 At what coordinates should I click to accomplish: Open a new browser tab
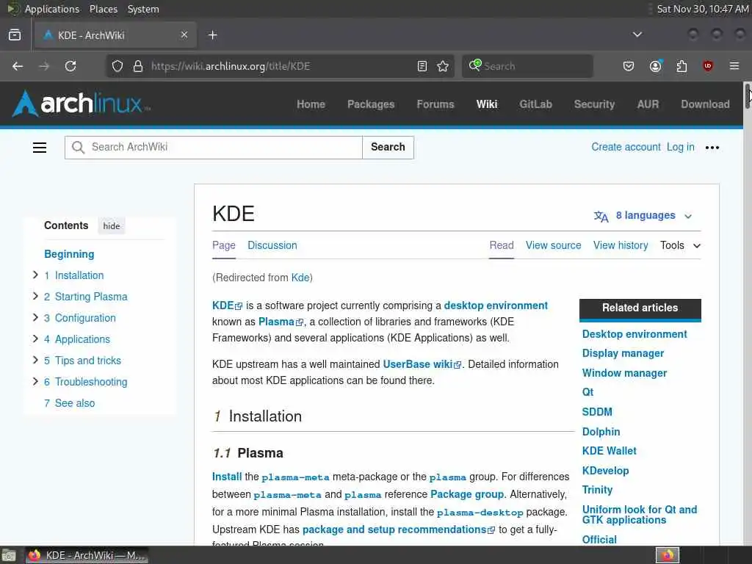click(213, 35)
